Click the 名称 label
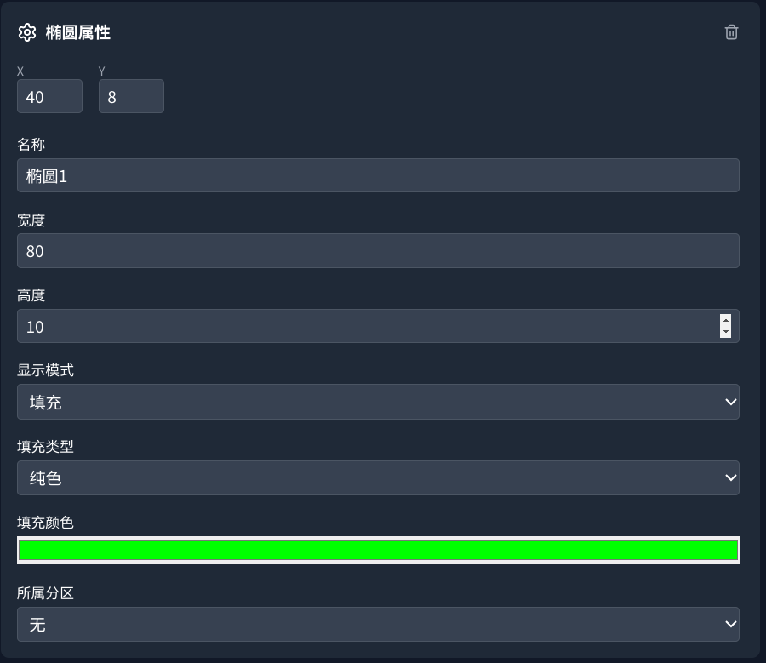 (x=31, y=145)
